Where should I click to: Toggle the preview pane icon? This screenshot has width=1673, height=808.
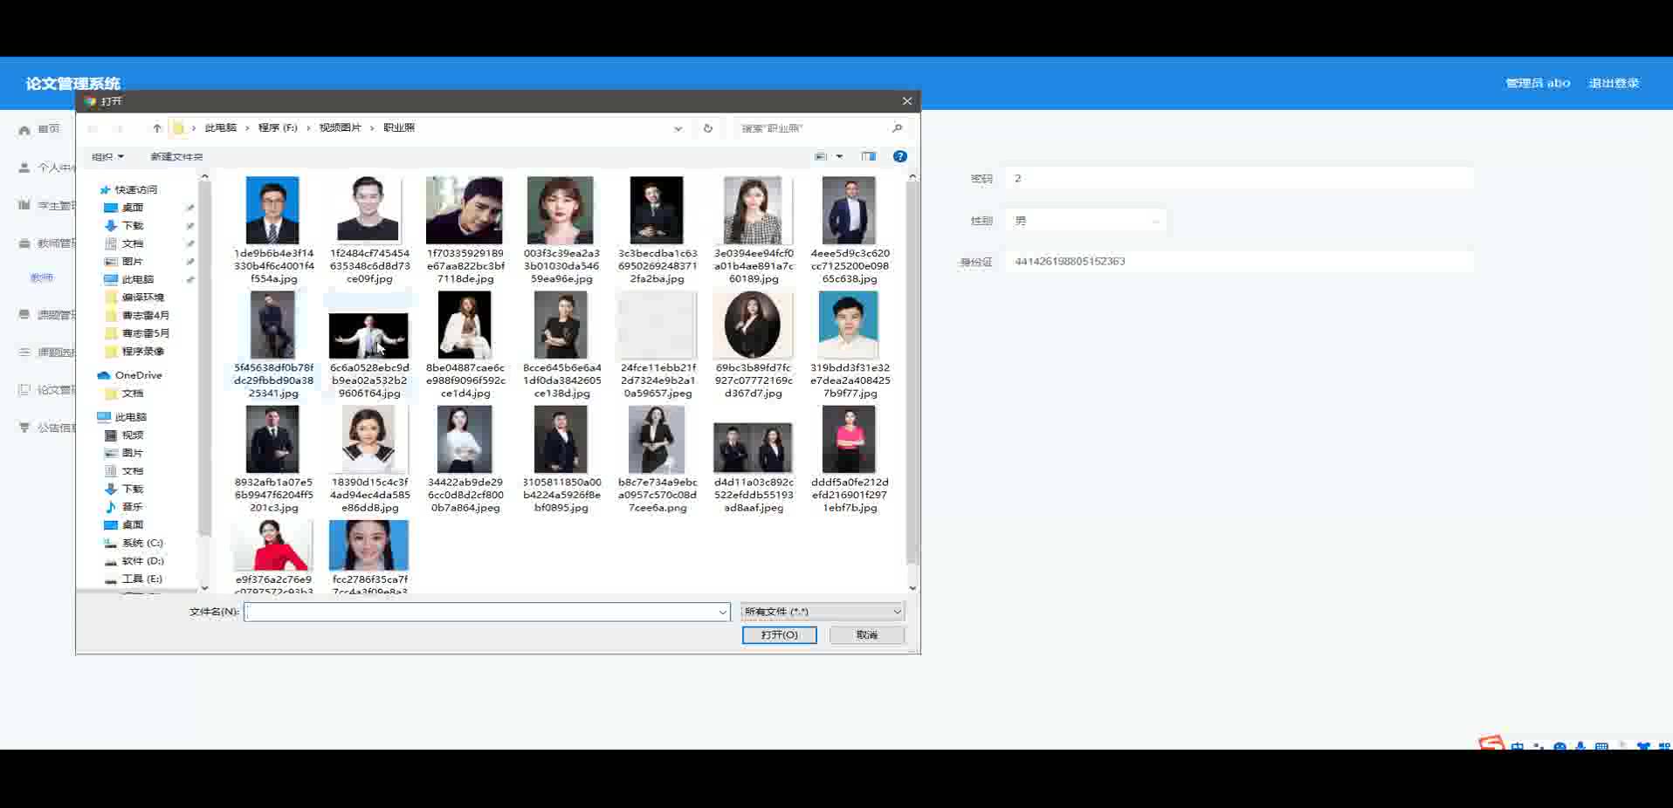coord(868,156)
